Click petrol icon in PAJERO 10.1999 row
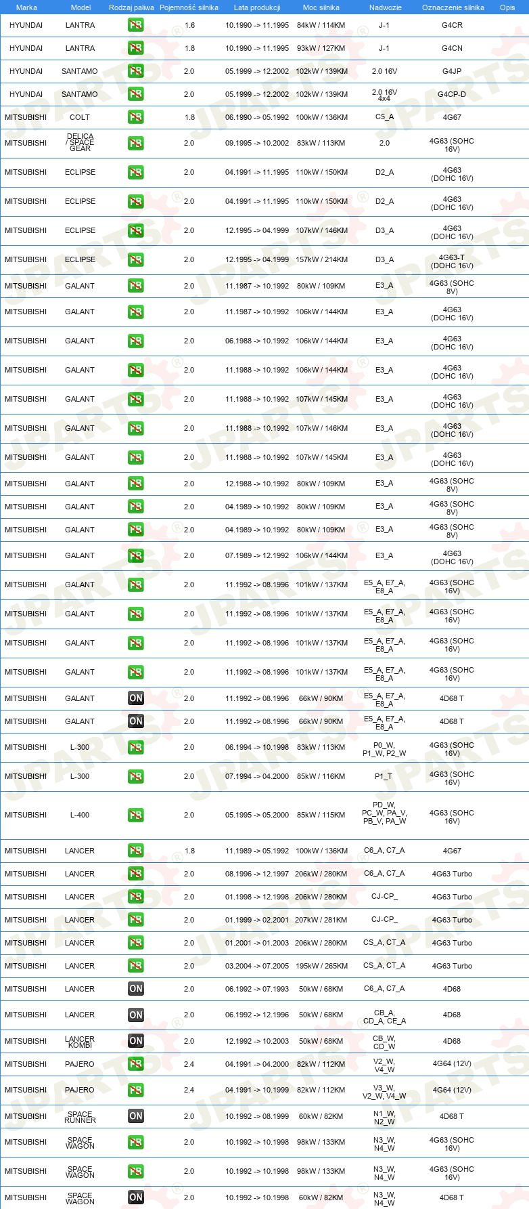This screenshot has width=529, height=1209. pos(136,1090)
